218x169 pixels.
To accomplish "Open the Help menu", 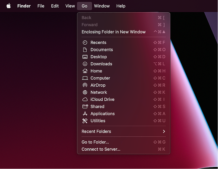I will [121, 6].
